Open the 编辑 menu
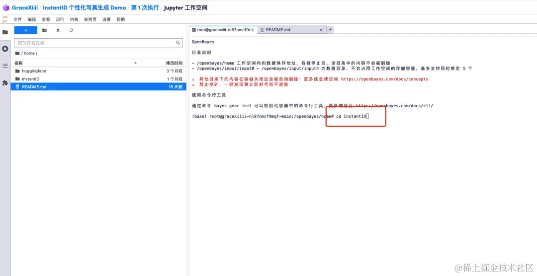 32,19
